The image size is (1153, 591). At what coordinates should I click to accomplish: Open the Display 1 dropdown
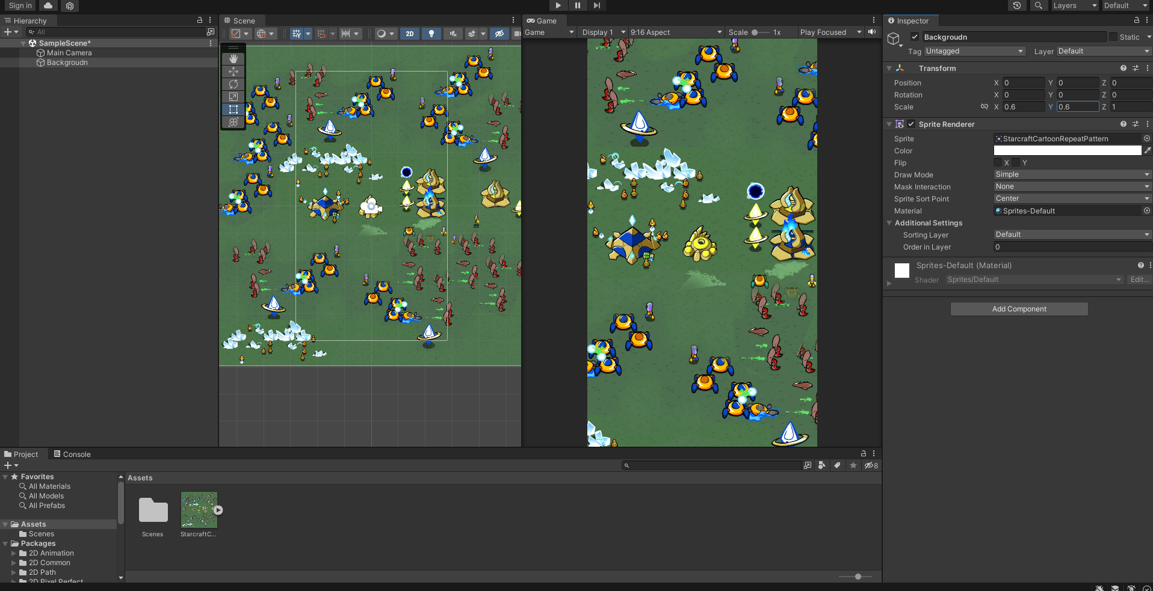604,32
